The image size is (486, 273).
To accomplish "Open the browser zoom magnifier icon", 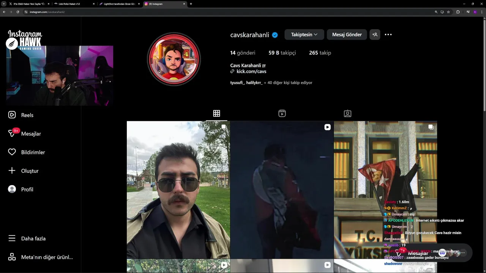I will (436, 12).
